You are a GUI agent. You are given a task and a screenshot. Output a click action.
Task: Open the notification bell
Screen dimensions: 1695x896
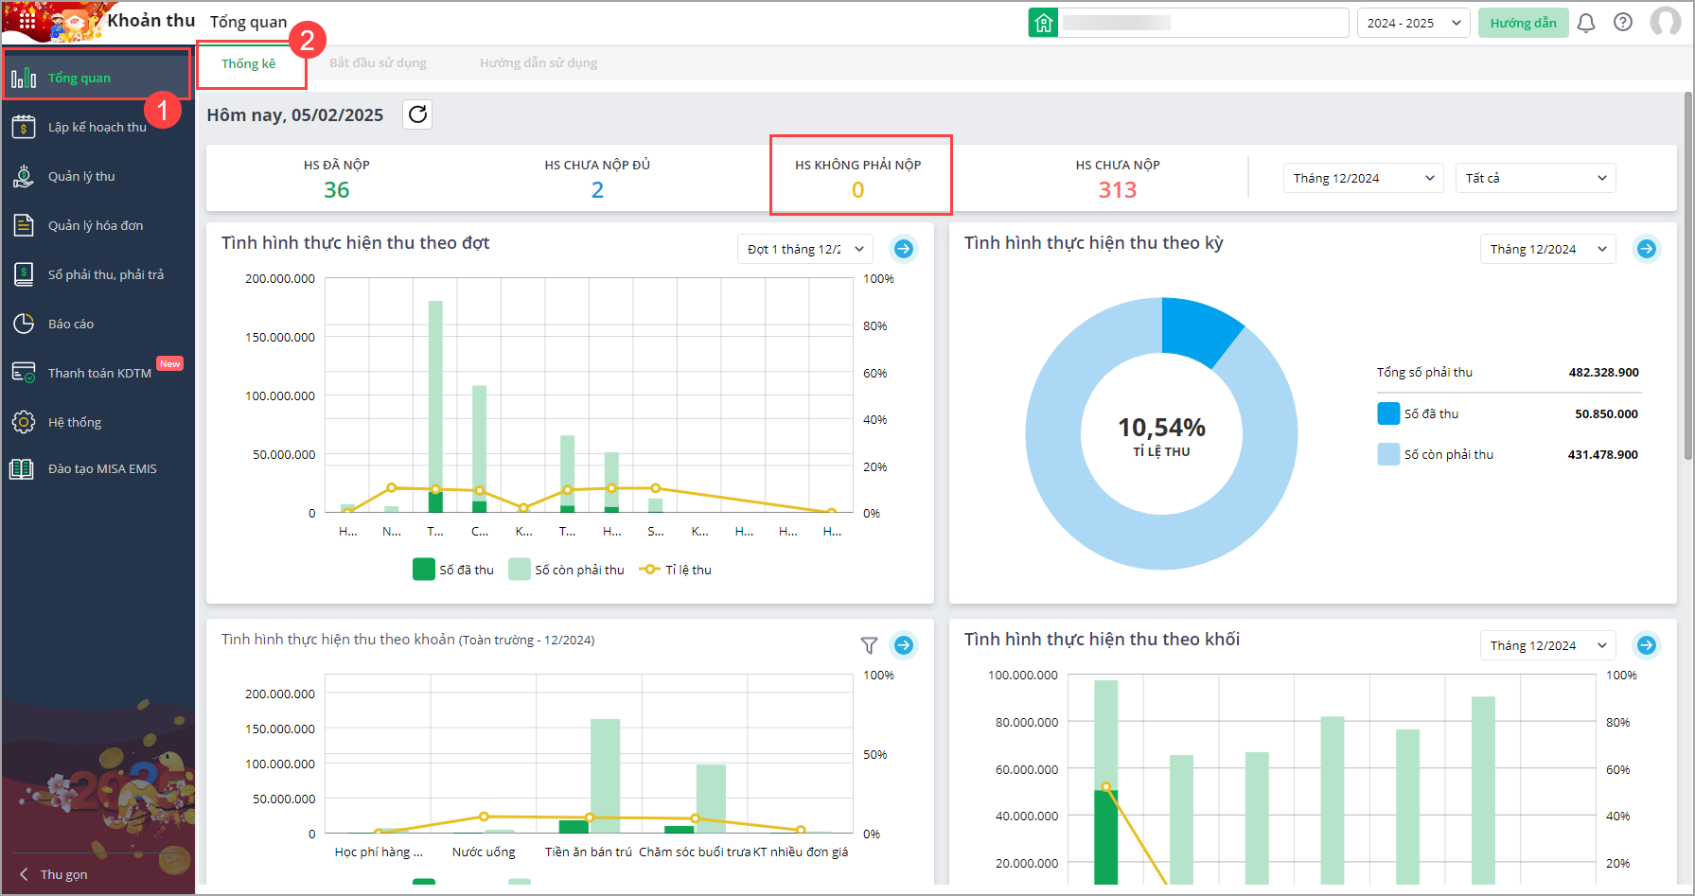1586,23
